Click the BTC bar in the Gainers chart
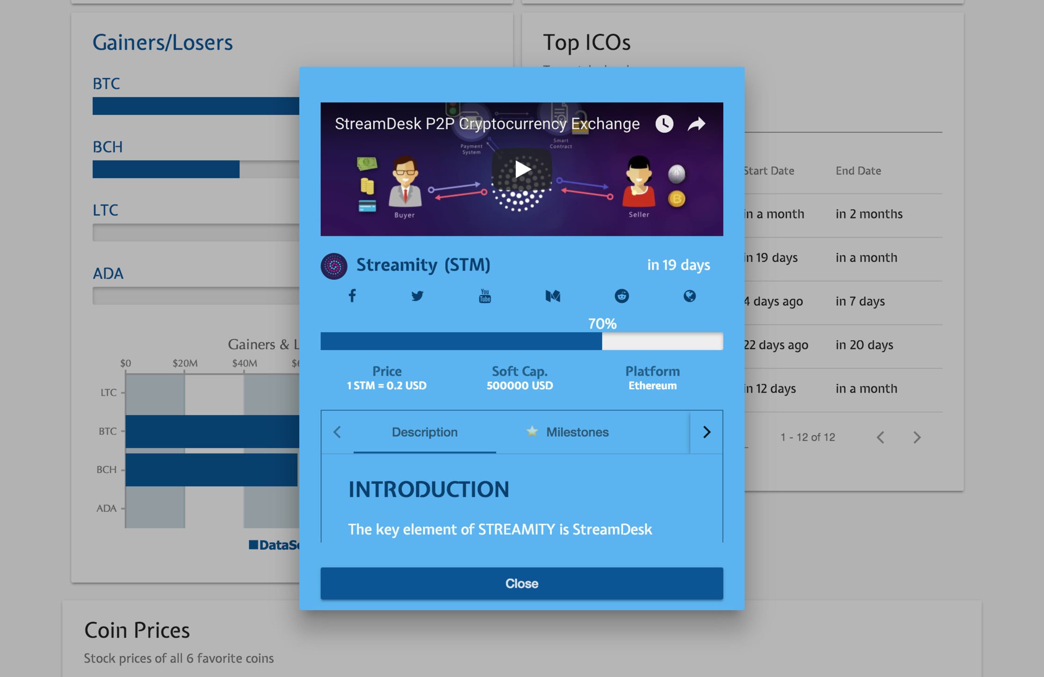The height and width of the screenshot is (677, 1044). (x=212, y=431)
